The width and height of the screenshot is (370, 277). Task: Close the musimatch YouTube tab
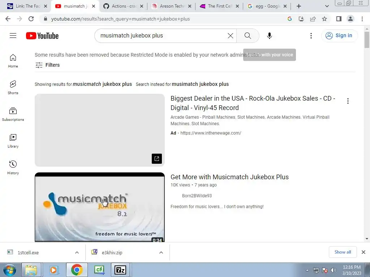(94, 6)
